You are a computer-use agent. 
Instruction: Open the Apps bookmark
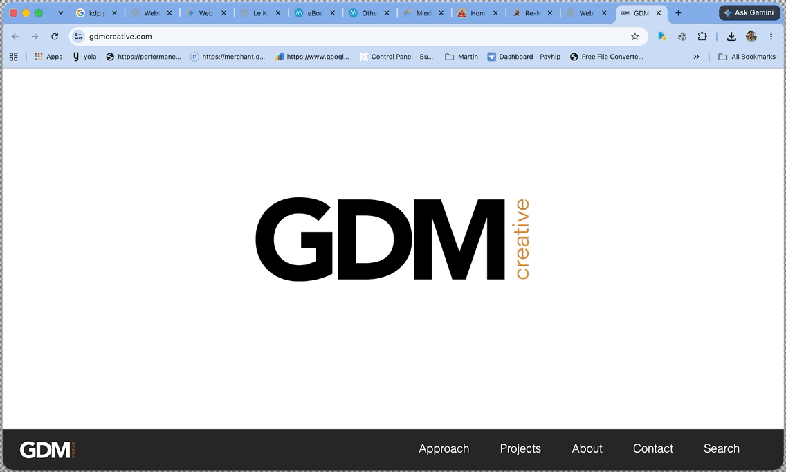(48, 57)
